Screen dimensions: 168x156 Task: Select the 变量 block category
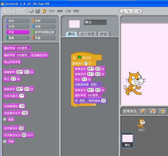click(x=44, y=38)
